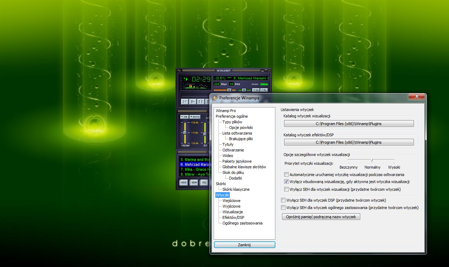
Task: Click the Winamp Pause button
Action: point(200,102)
